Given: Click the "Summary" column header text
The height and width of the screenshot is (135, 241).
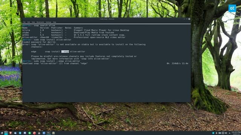Looking at the screenshot, I should click(78, 28).
